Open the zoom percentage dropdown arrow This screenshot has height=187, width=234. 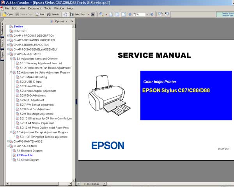147,14
